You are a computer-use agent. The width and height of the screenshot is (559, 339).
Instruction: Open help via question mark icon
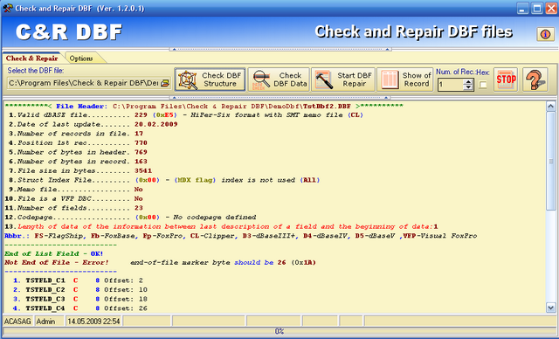coord(535,80)
